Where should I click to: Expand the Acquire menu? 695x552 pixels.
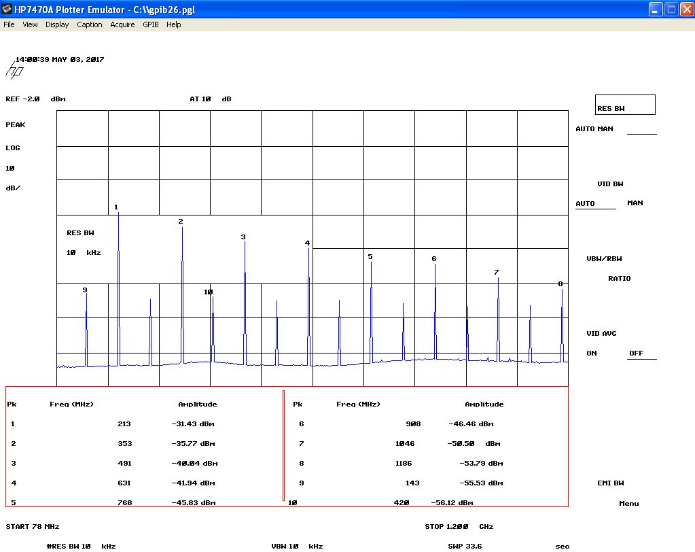(x=122, y=24)
